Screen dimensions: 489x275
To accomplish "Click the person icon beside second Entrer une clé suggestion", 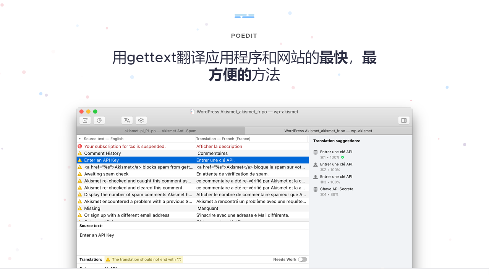I will (315, 164).
